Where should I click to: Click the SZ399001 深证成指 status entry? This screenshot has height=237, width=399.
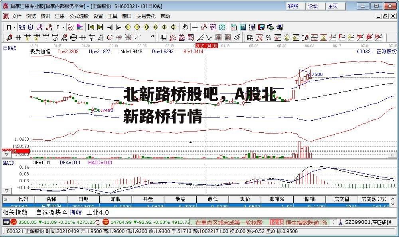(368, 222)
